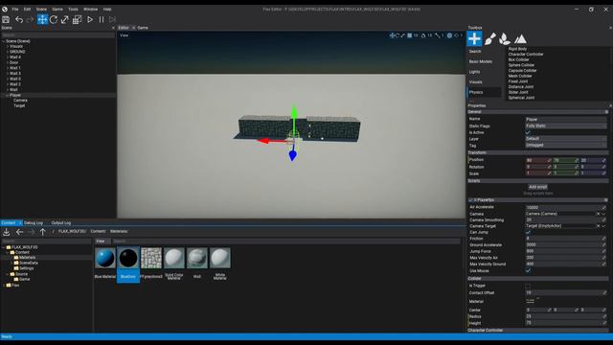
Task: Start the game with Play button
Action: point(90,19)
